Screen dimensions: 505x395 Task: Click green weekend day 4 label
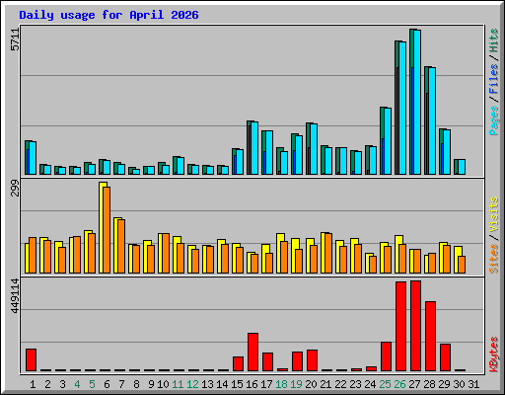[x=77, y=384]
